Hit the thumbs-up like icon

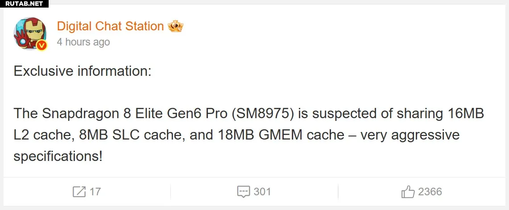point(408,192)
